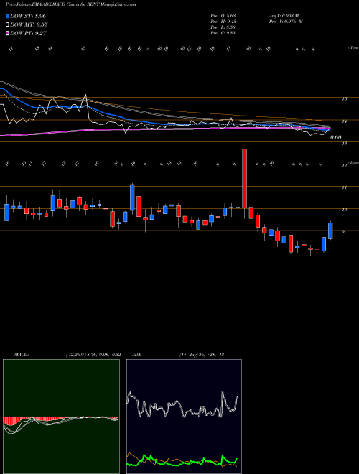Open the green MACD indicator chart

(x=61, y=417)
